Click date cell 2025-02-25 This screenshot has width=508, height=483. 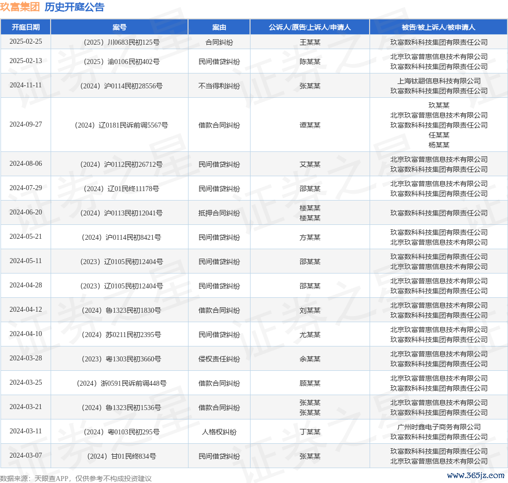pos(26,42)
